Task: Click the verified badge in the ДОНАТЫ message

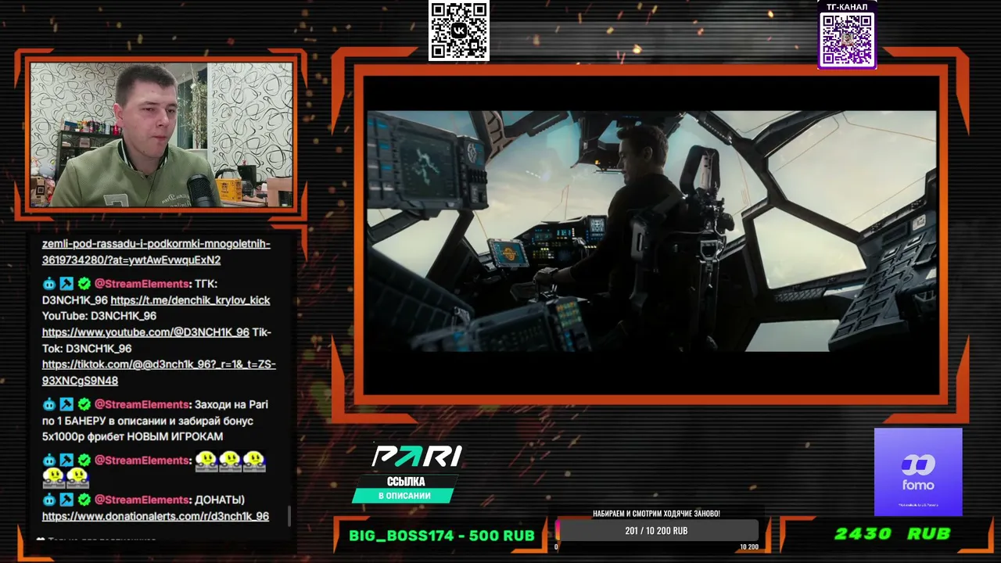Action: 84,500
